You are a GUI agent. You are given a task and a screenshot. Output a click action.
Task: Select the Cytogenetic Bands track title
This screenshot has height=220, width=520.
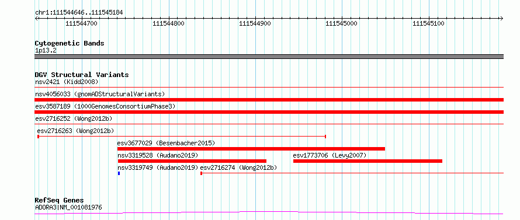(x=70, y=43)
